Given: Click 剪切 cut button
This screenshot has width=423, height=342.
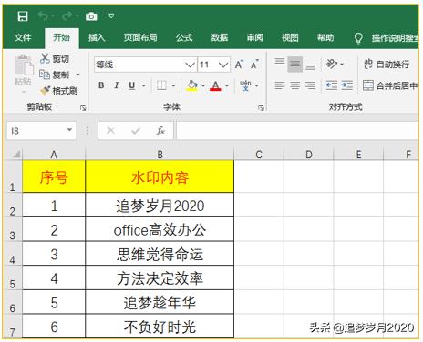Looking at the screenshot, I should (55, 58).
